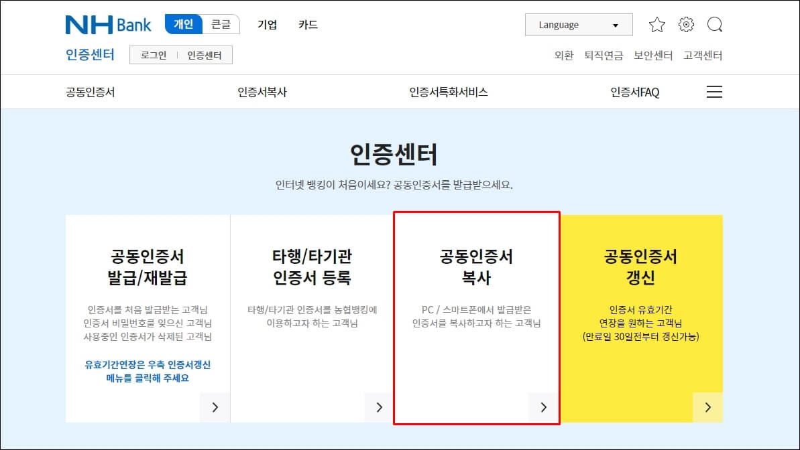Open the 퇴직연금 link

pos(602,56)
